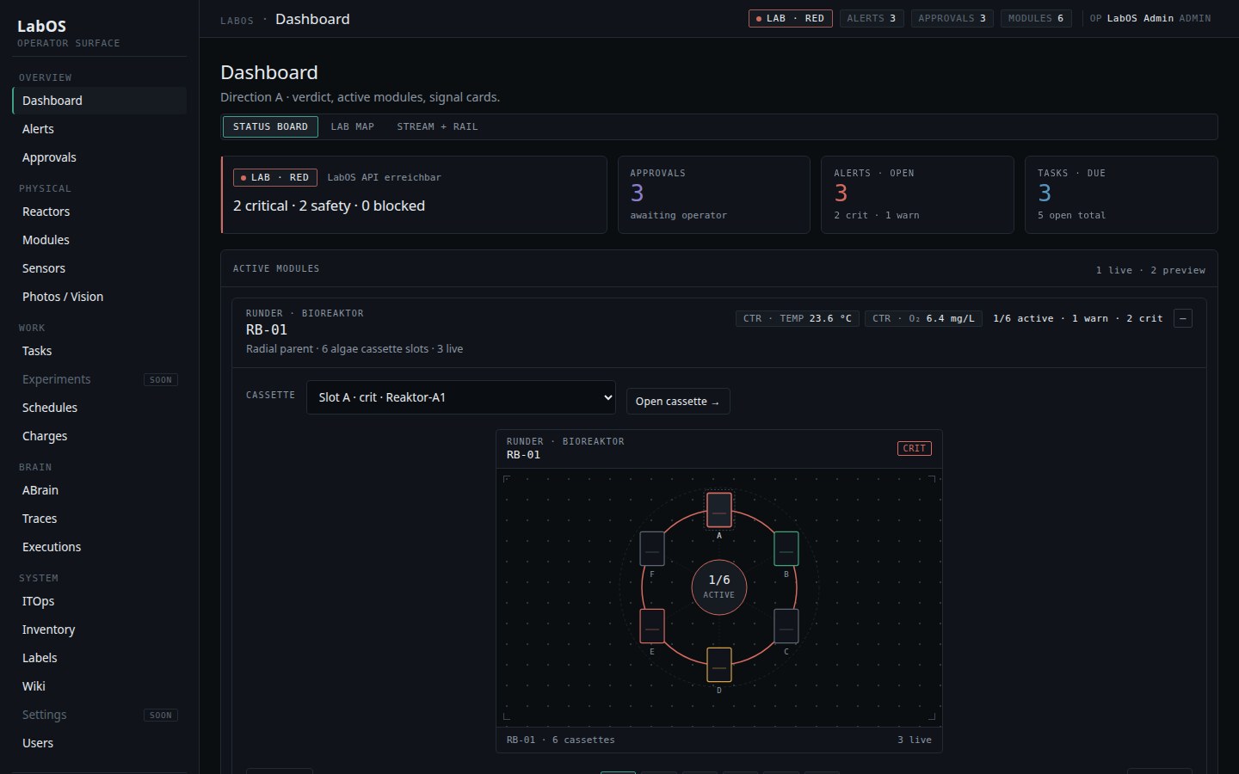Select cassette slot E on the radial map

click(652, 626)
